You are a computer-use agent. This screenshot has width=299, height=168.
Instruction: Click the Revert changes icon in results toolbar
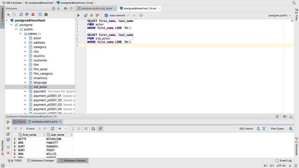click(x=79, y=129)
